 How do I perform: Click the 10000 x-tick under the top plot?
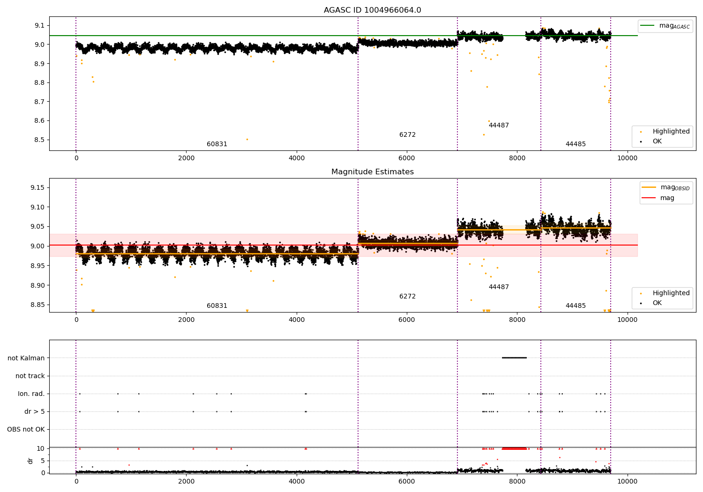[627, 158]
